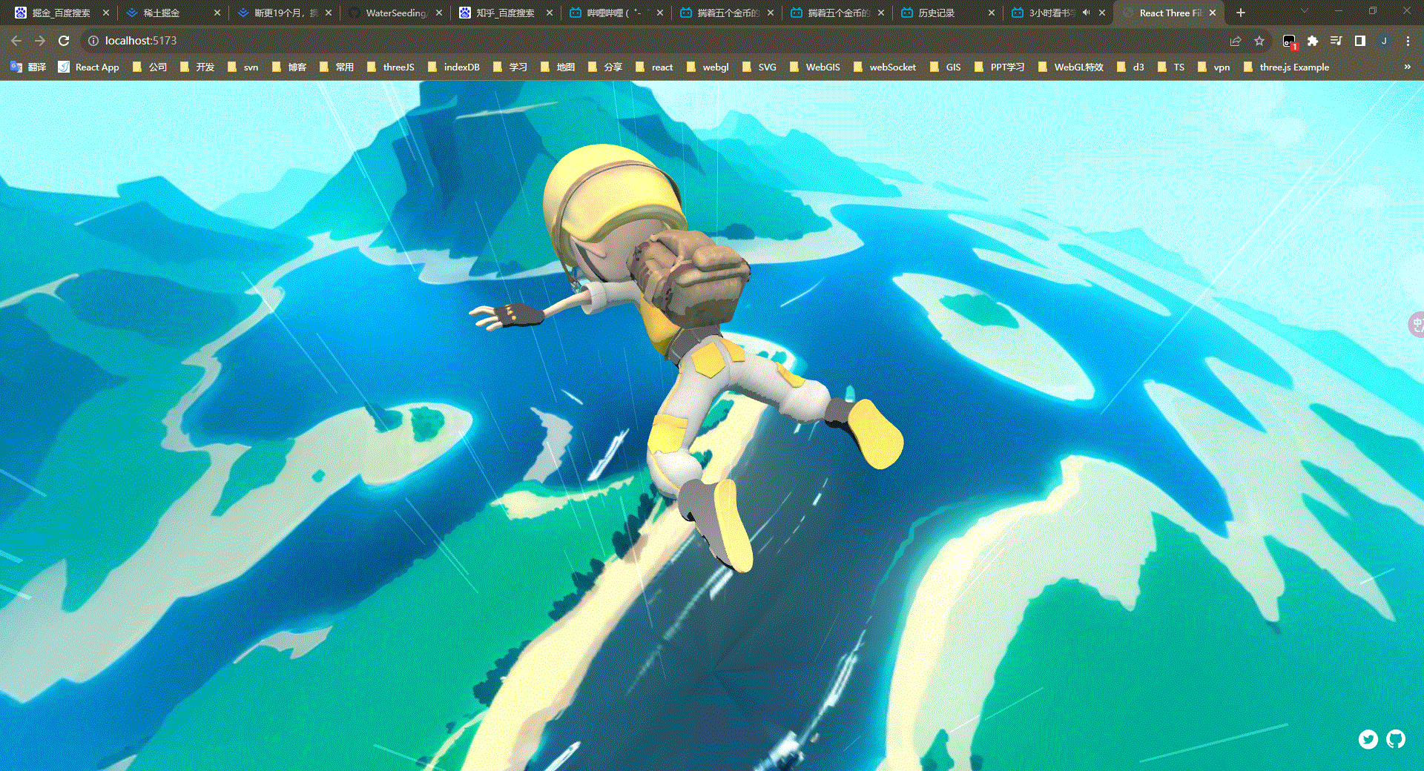Expand the three.js Example bookmark folder
The image size is (1424, 771).
pyautogui.click(x=1286, y=67)
